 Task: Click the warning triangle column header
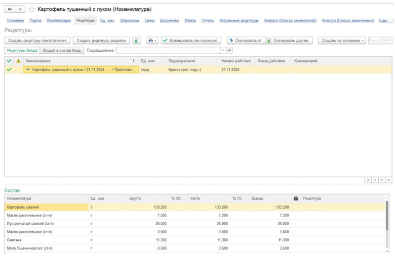coord(19,61)
